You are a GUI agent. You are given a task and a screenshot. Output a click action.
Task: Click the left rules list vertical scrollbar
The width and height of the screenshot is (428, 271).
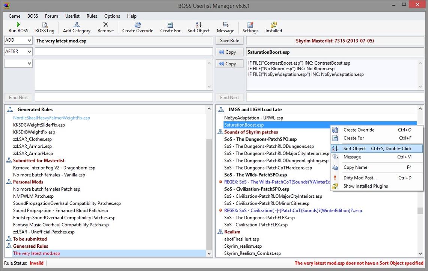point(209,188)
